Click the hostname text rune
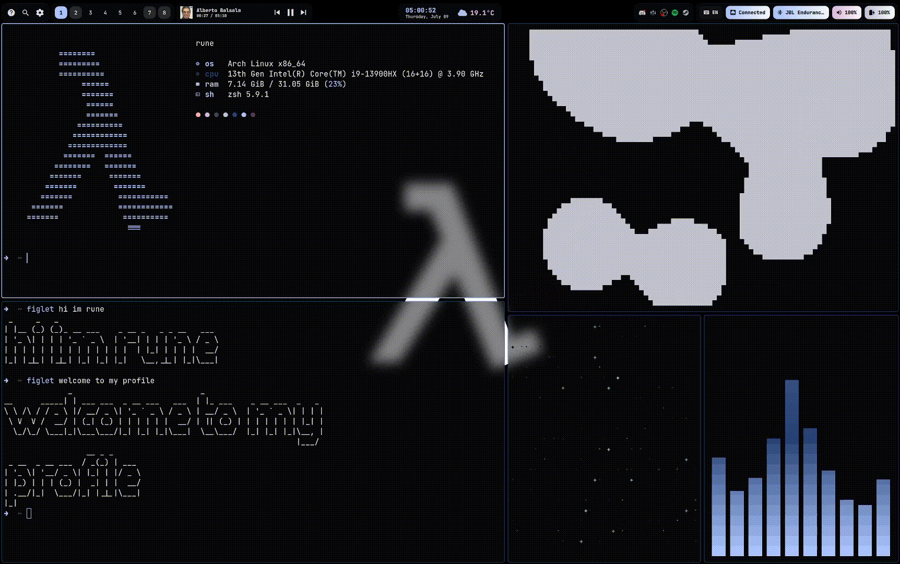The height and width of the screenshot is (564, 900). pos(205,43)
